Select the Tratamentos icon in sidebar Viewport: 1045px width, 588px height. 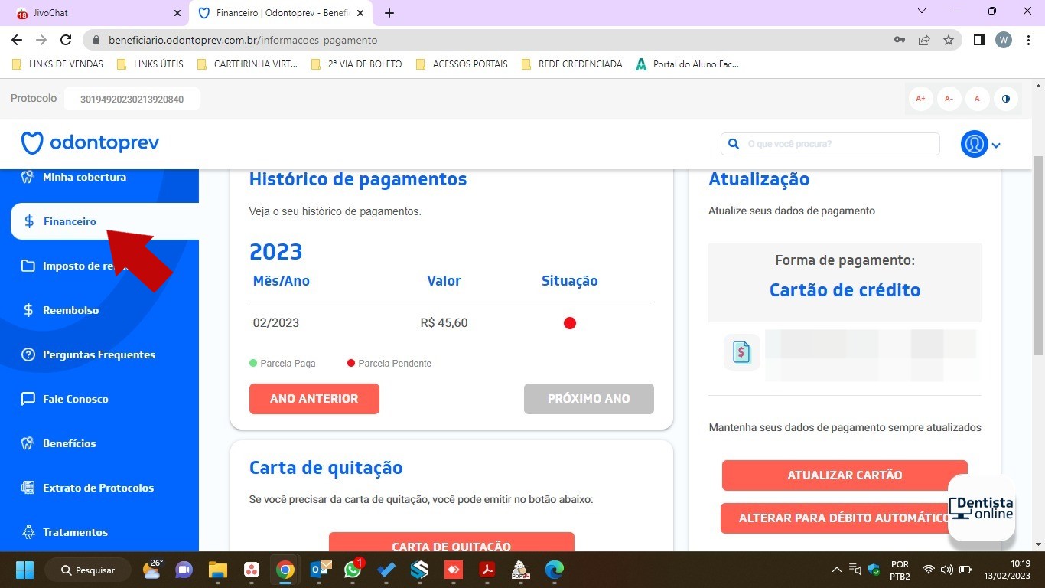(x=29, y=532)
